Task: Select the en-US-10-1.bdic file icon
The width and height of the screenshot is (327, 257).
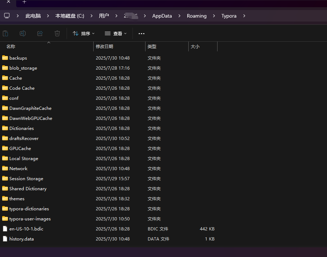Action: pyautogui.click(x=5, y=229)
